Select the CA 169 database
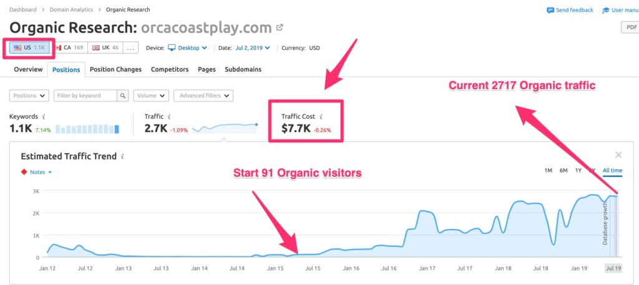 69,47
